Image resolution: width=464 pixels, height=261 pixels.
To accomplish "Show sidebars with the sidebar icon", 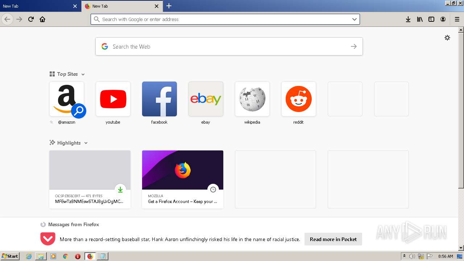I will 431,19.
